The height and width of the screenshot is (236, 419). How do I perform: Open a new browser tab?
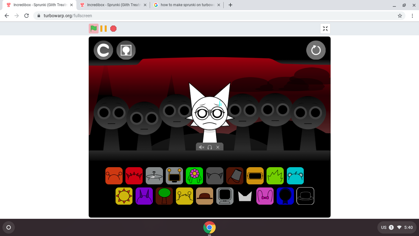[230, 5]
